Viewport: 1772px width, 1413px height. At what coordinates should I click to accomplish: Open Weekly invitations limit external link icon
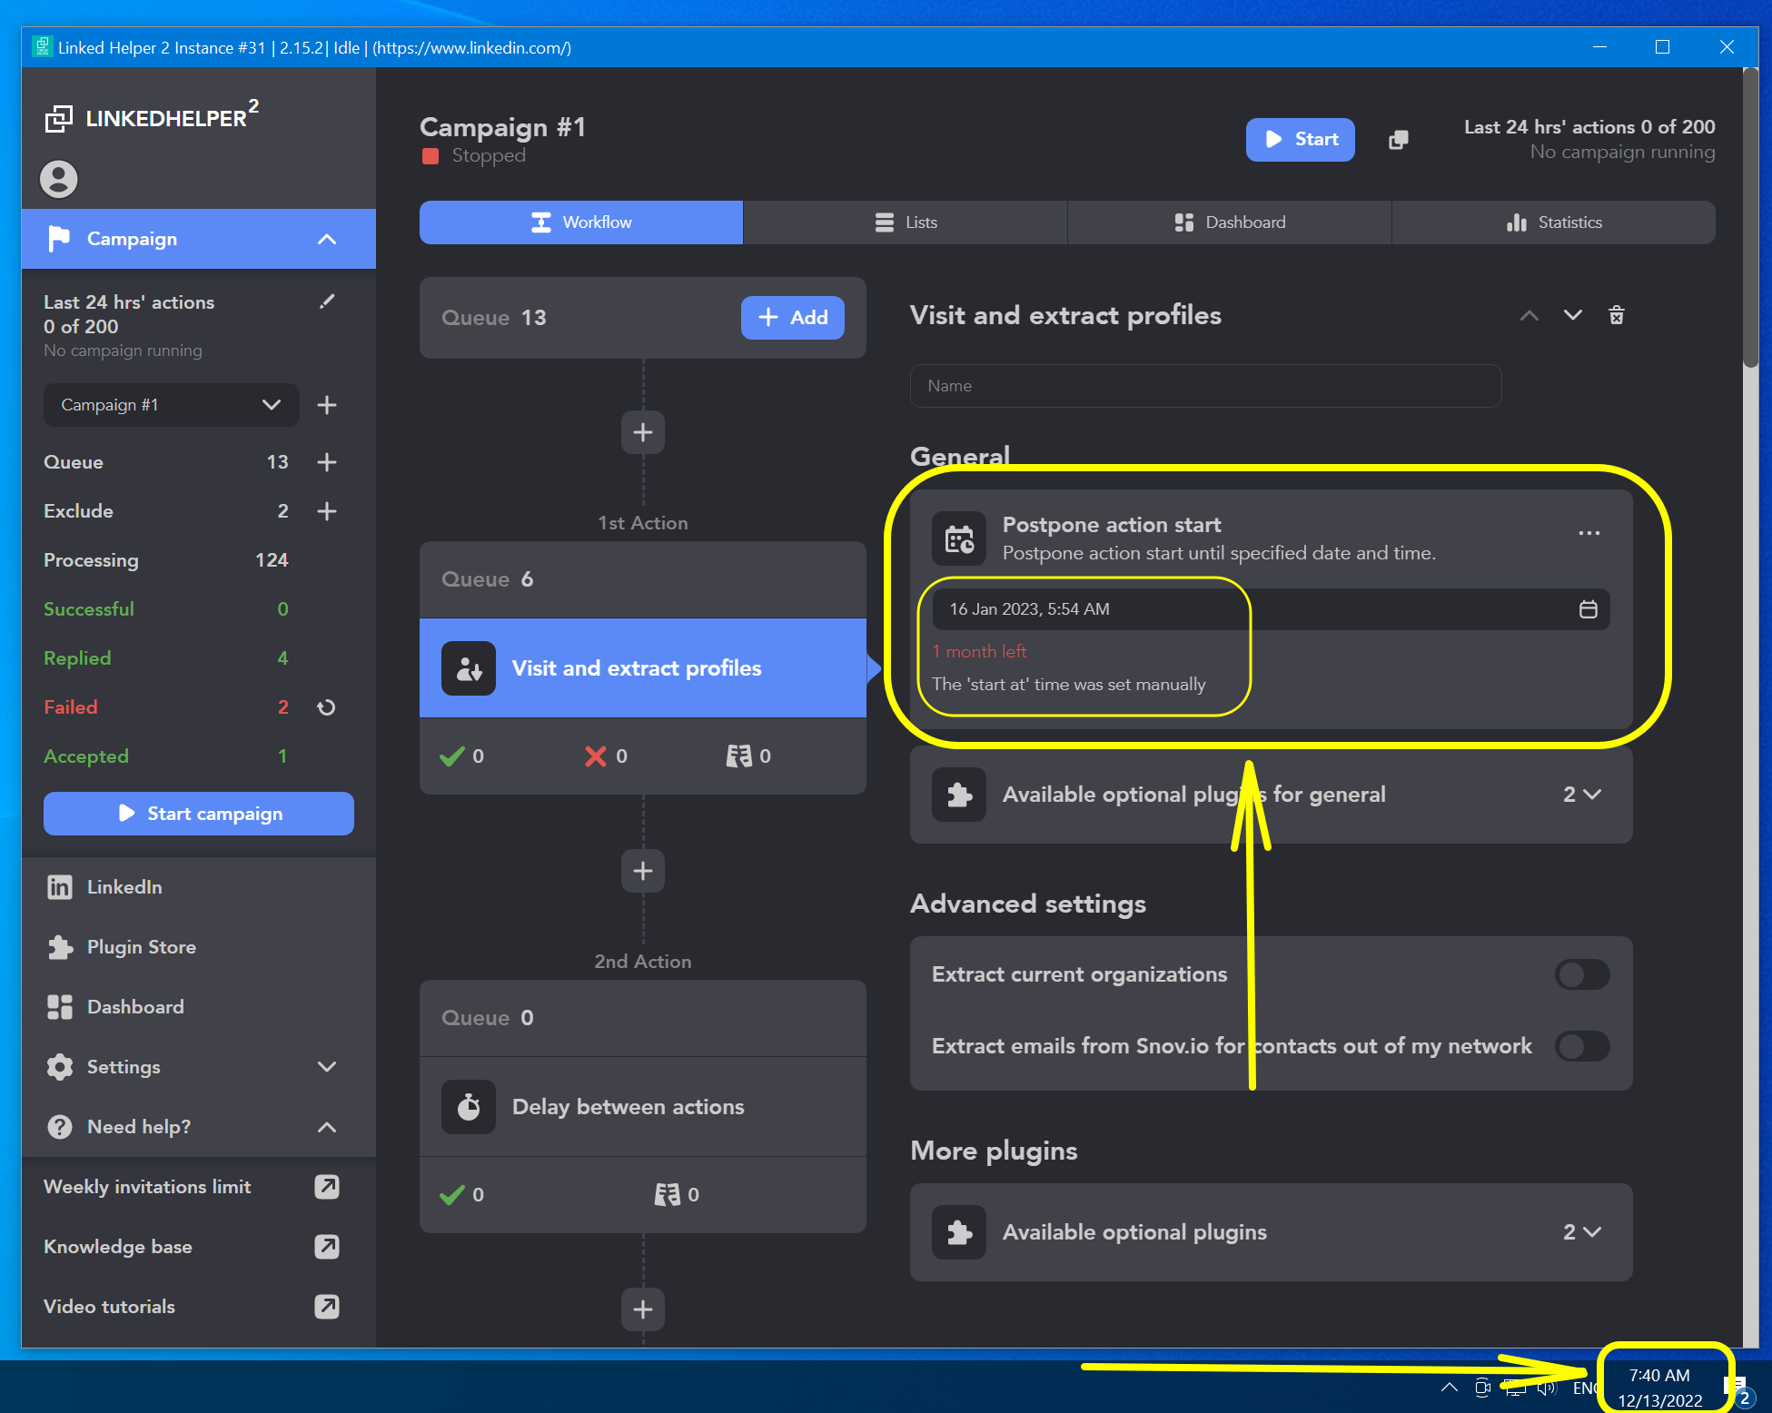click(x=327, y=1187)
